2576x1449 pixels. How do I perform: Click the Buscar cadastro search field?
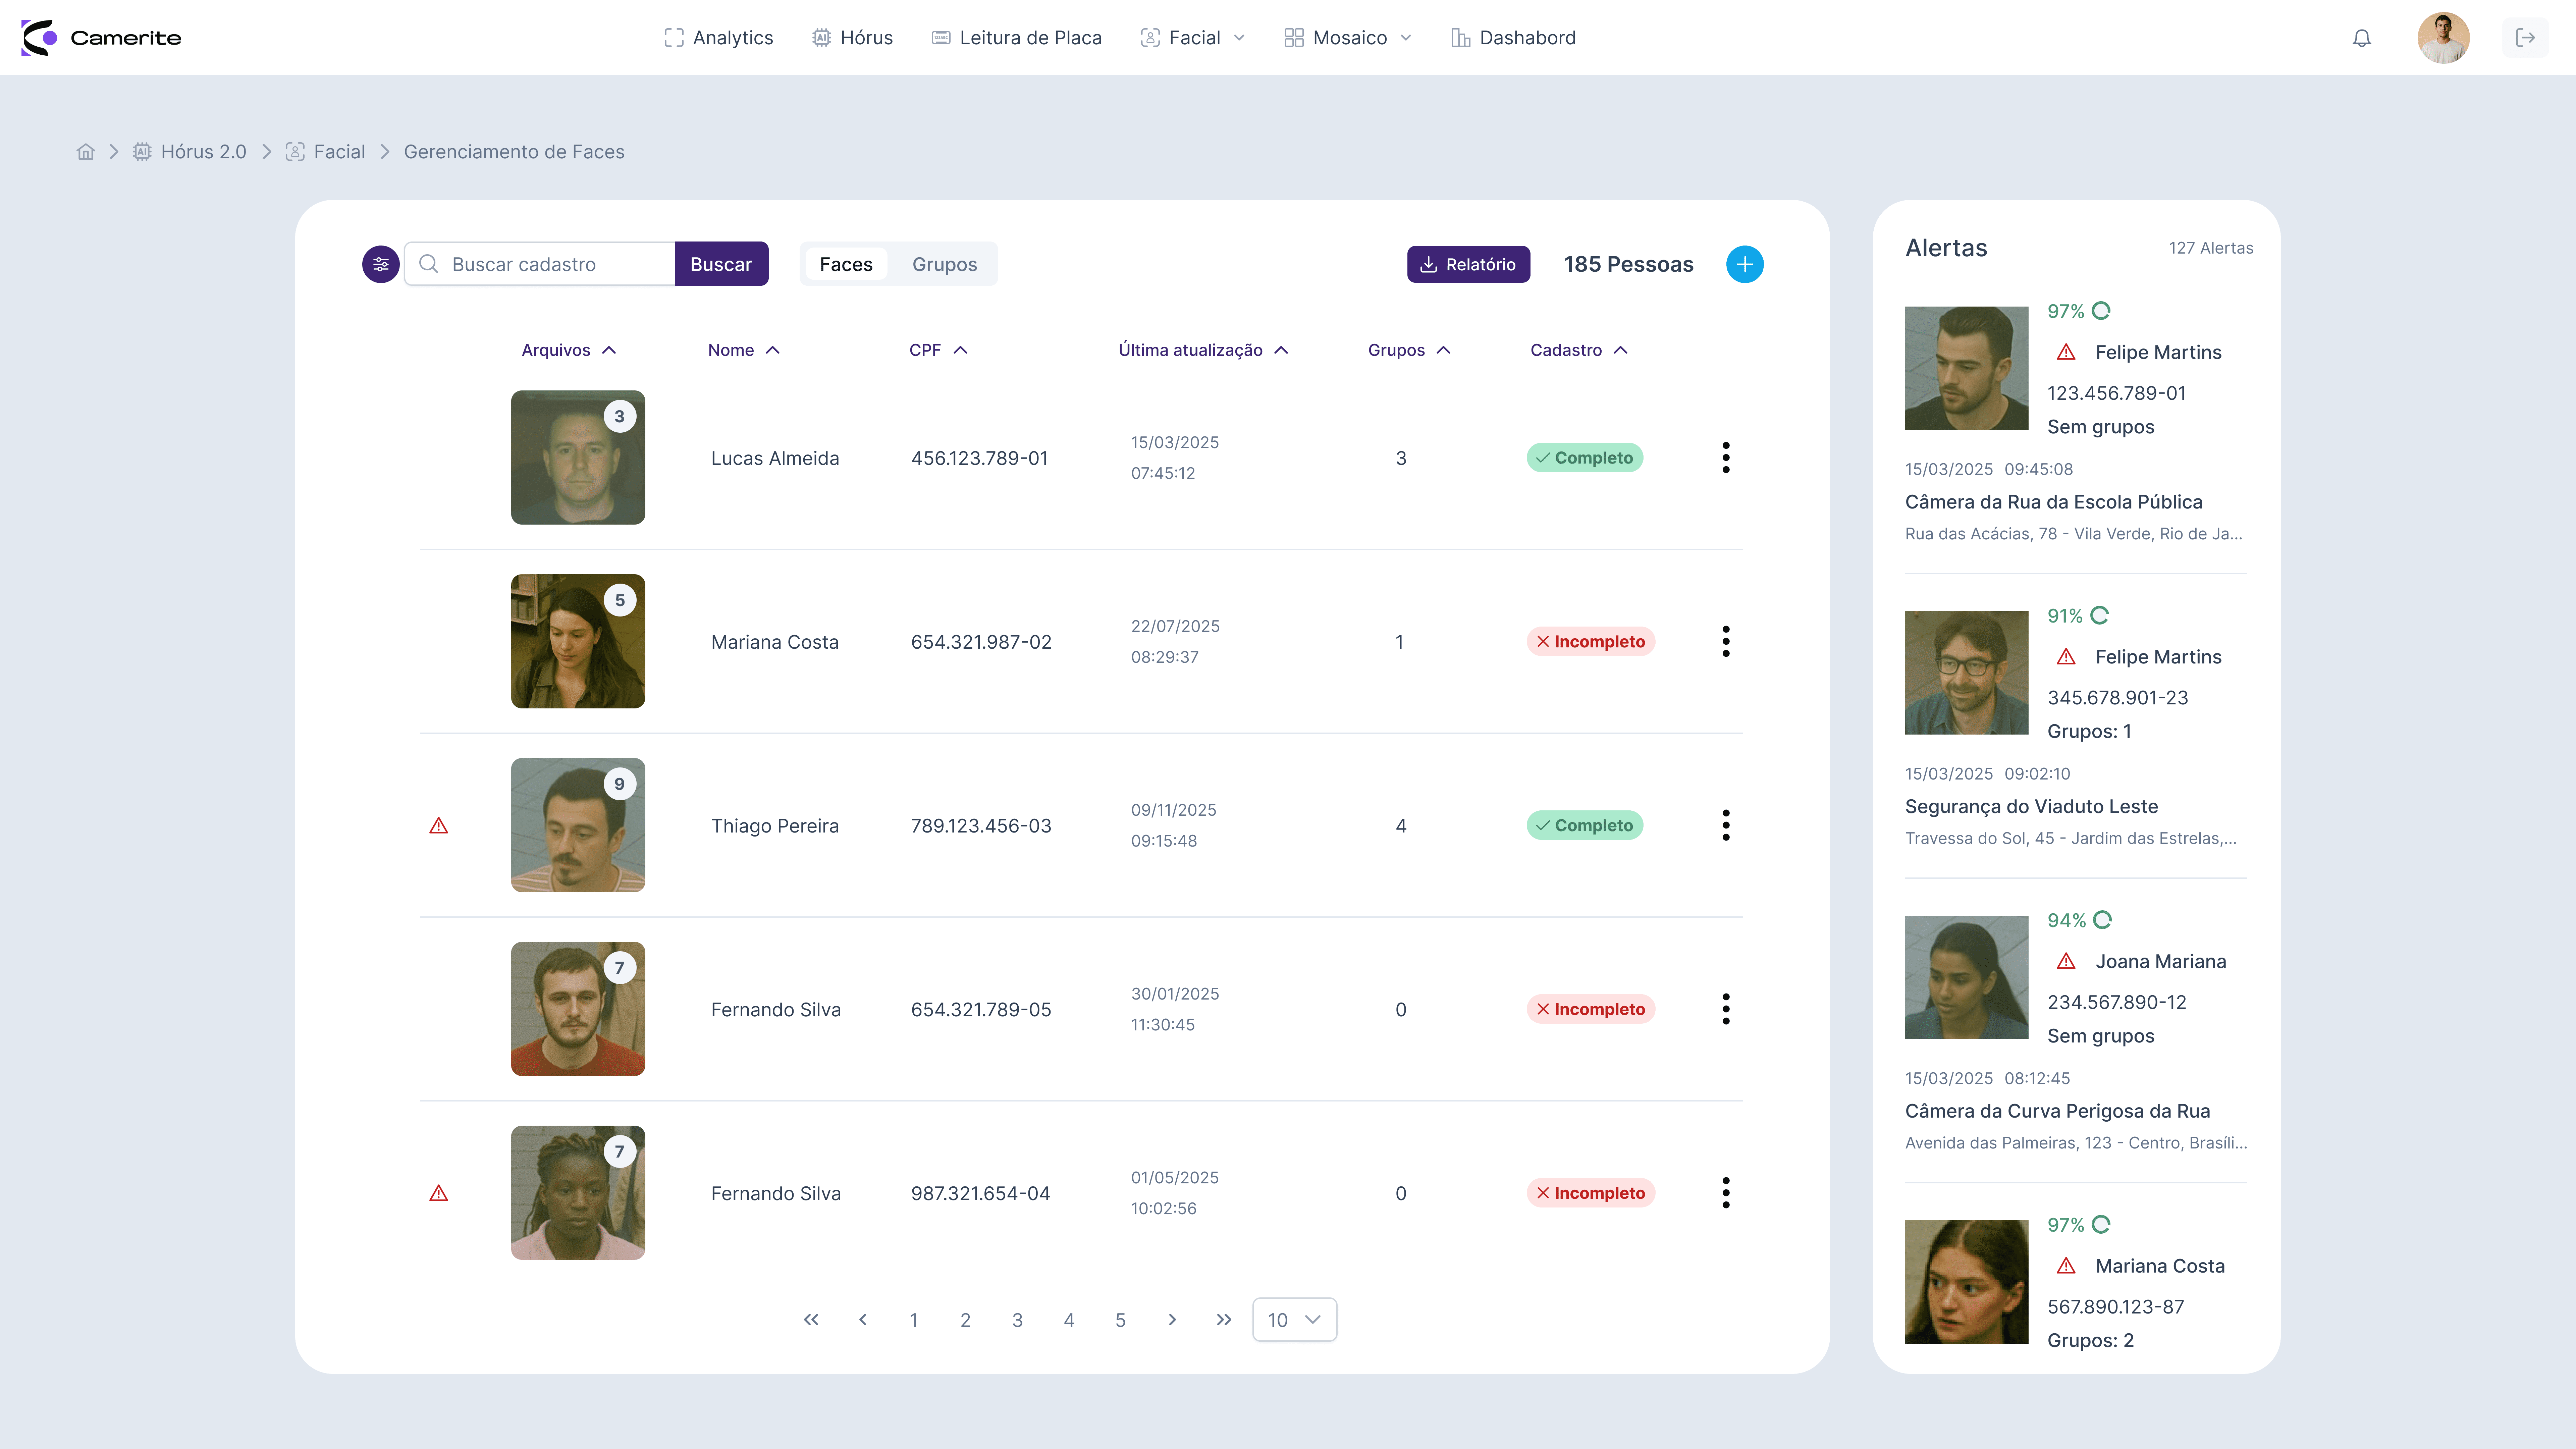(540, 264)
